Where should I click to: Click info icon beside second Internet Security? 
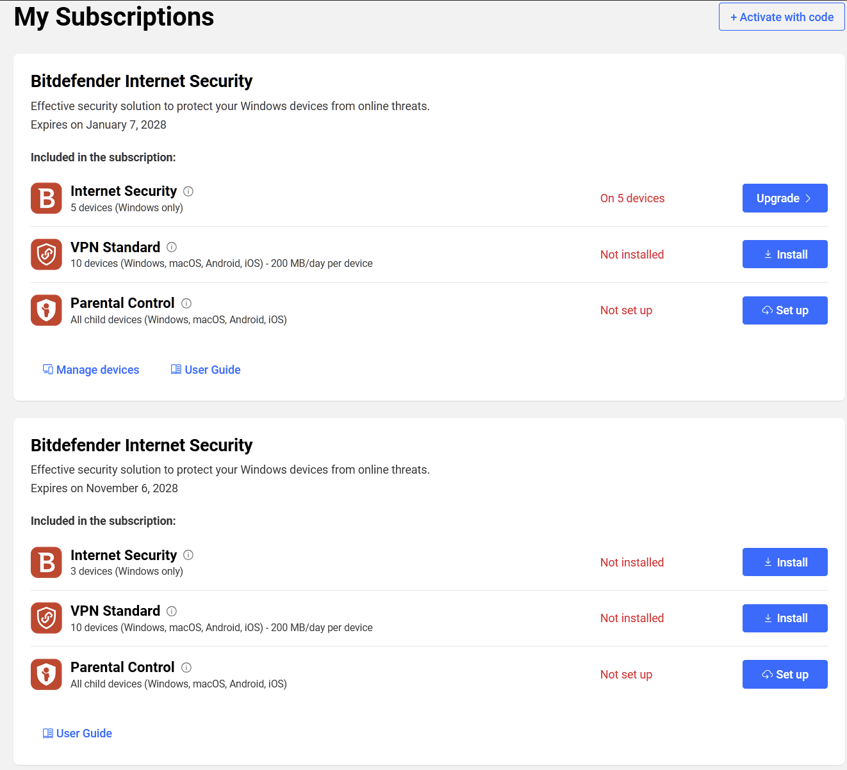(x=188, y=555)
